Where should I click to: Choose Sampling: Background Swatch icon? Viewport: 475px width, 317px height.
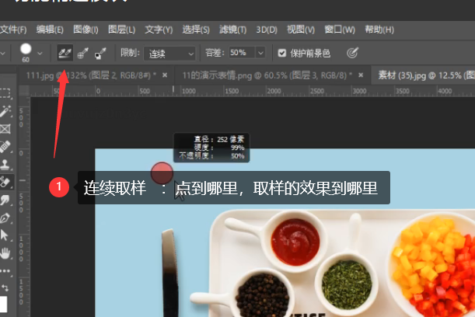(x=100, y=53)
